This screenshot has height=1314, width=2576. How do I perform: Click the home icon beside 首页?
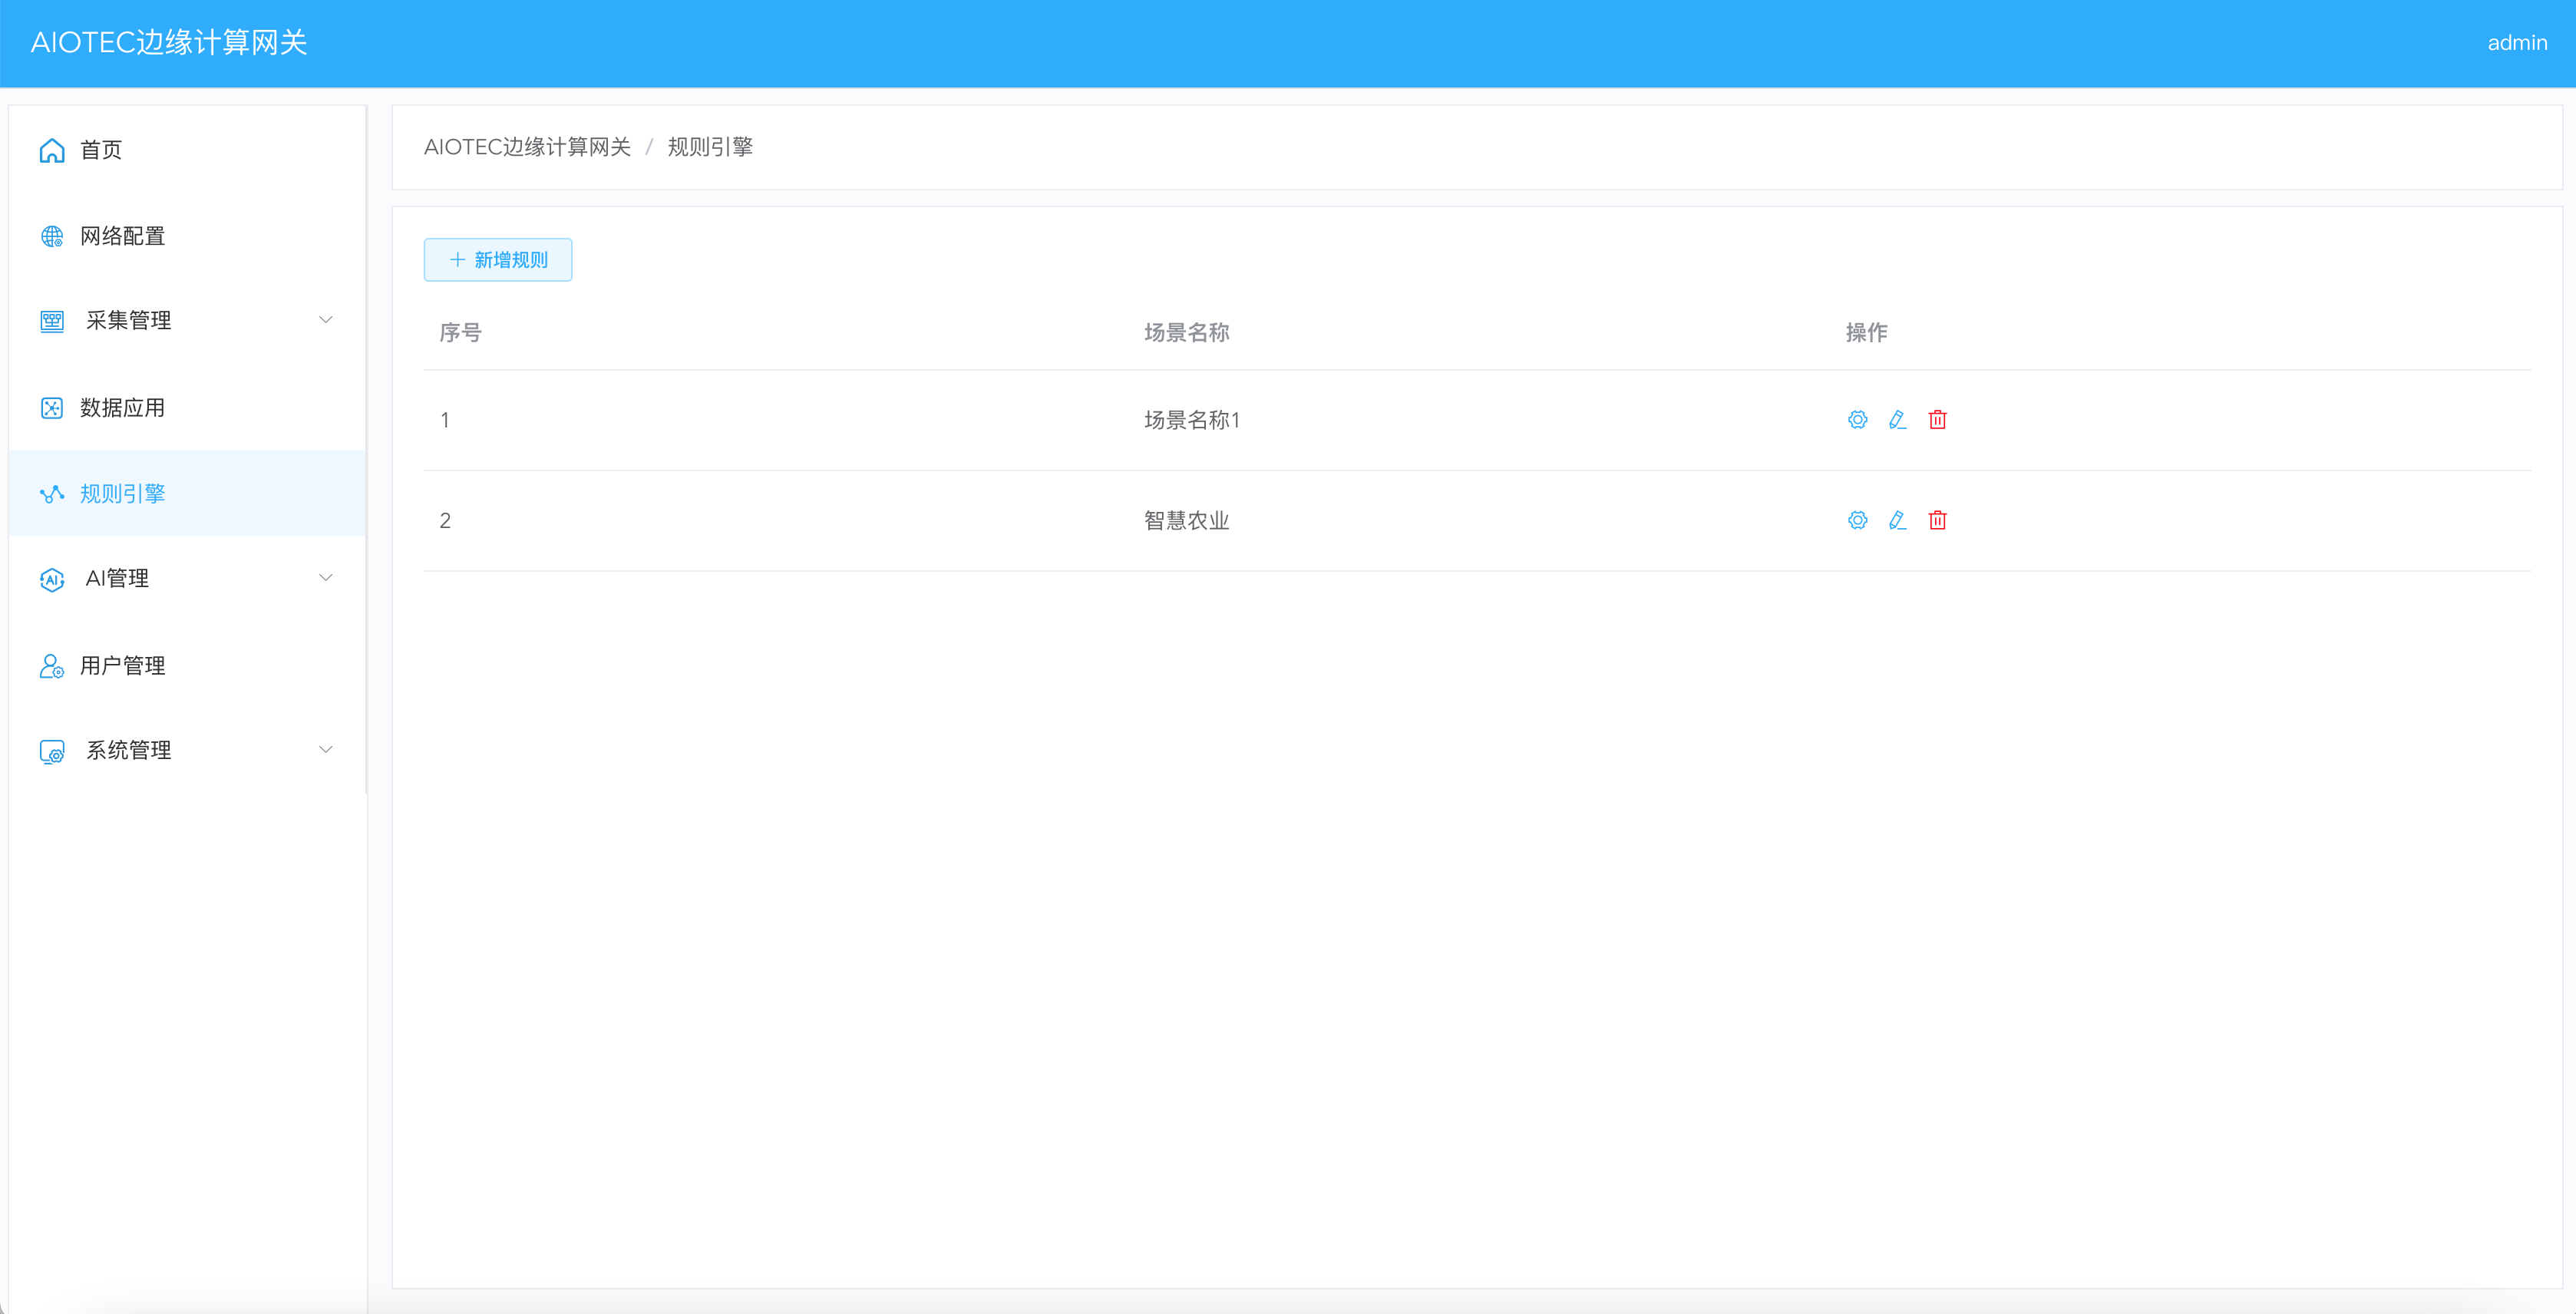pyautogui.click(x=52, y=150)
